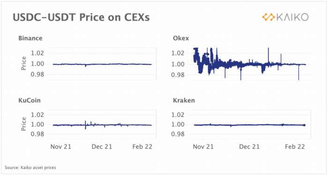This screenshot has height=176, width=328.
Task: Click the end-point dot on Kraken line
Action: coord(305,125)
